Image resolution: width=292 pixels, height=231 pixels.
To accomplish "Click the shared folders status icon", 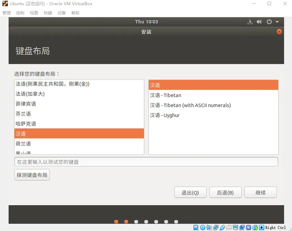I will point(229,227).
